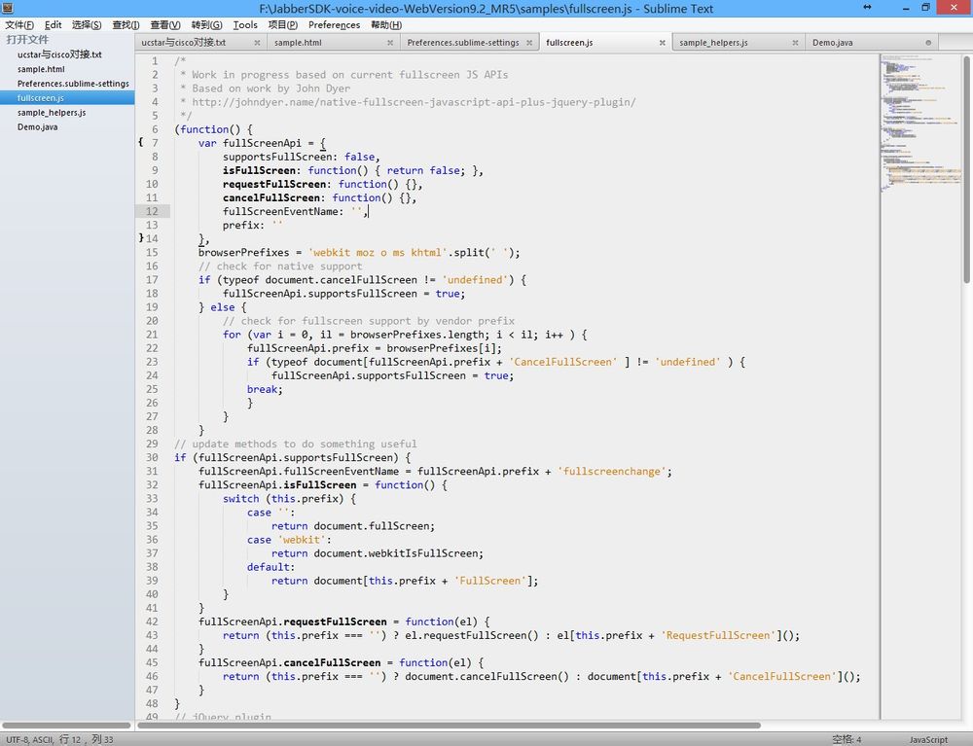The width and height of the screenshot is (973, 746).
Task: Click the 'webkit moz o ms khtml' string
Action: 378,252
